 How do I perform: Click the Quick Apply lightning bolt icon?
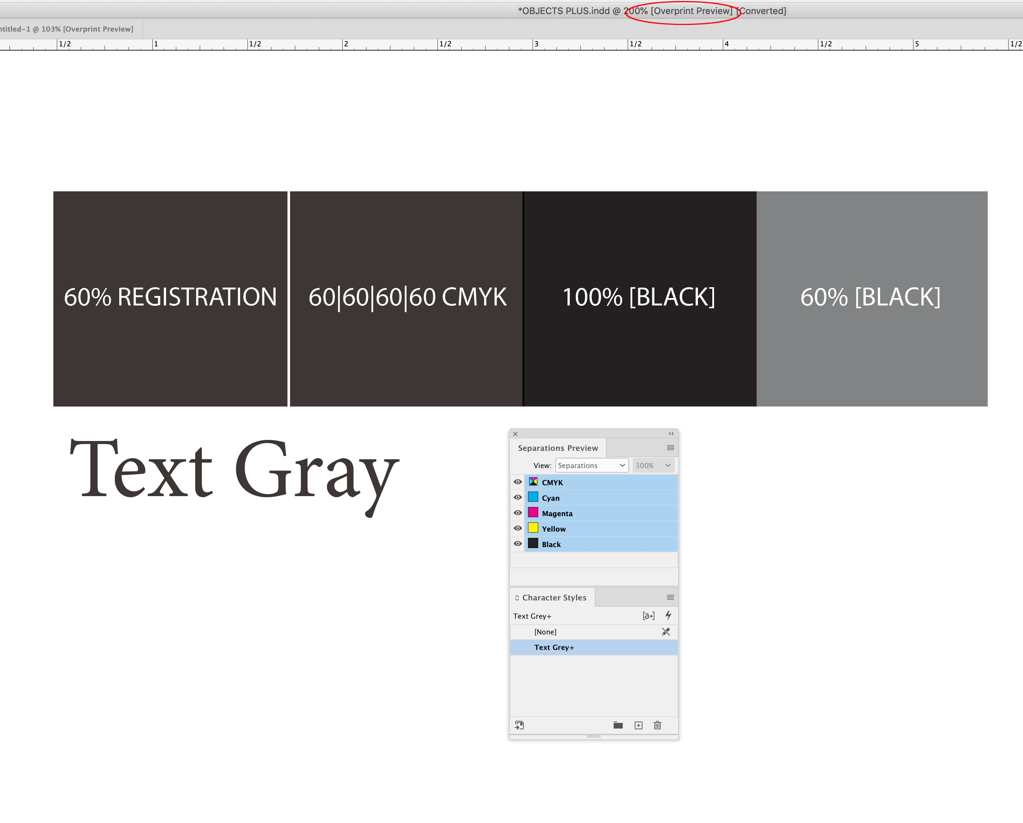[668, 615]
